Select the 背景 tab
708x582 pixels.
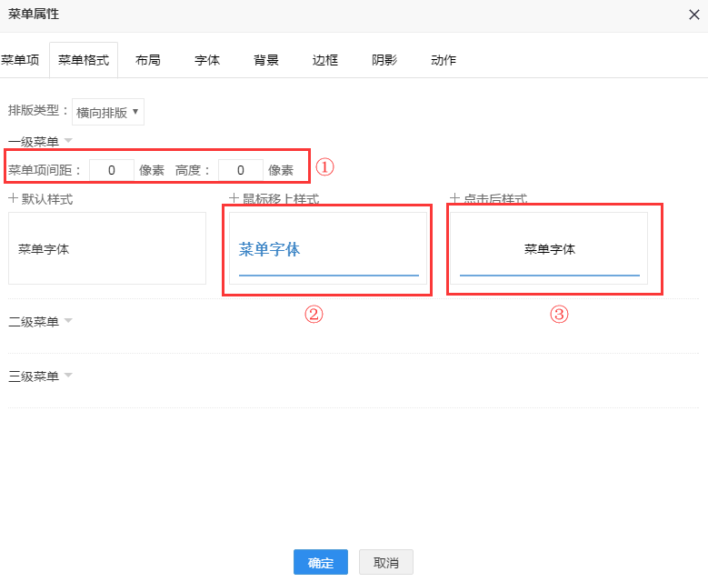[x=266, y=60]
